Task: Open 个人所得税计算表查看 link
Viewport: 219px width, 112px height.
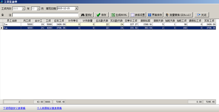Action: [49, 108]
